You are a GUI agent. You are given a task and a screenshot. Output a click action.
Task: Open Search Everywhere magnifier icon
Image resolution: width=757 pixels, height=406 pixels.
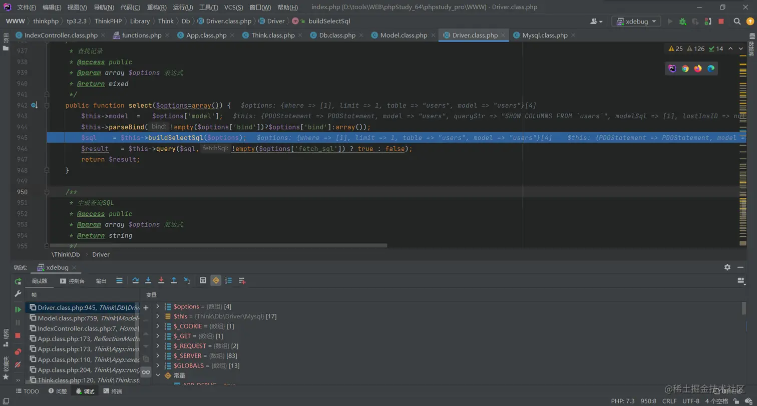point(737,22)
